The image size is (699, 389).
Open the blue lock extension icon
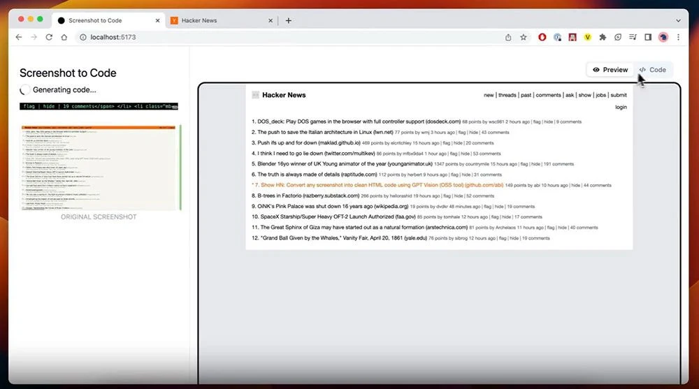tap(557, 38)
